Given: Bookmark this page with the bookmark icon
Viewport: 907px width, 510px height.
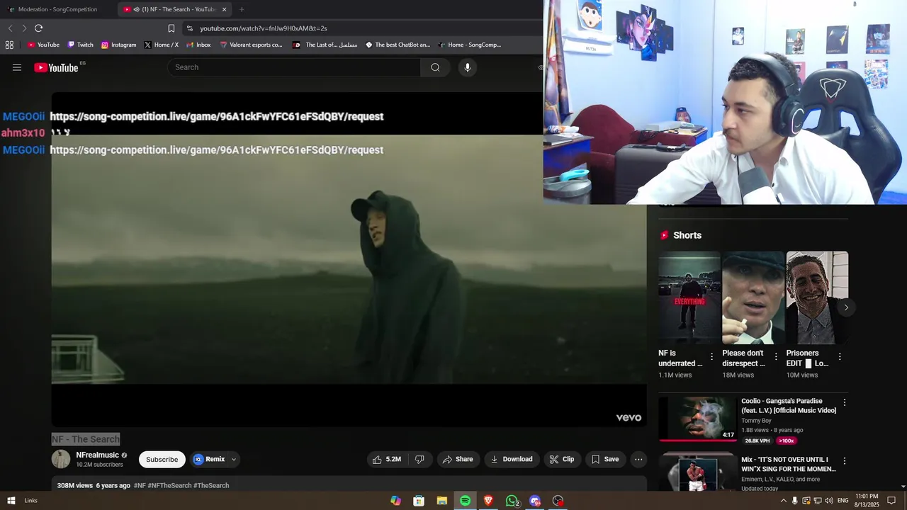Looking at the screenshot, I should click(171, 28).
